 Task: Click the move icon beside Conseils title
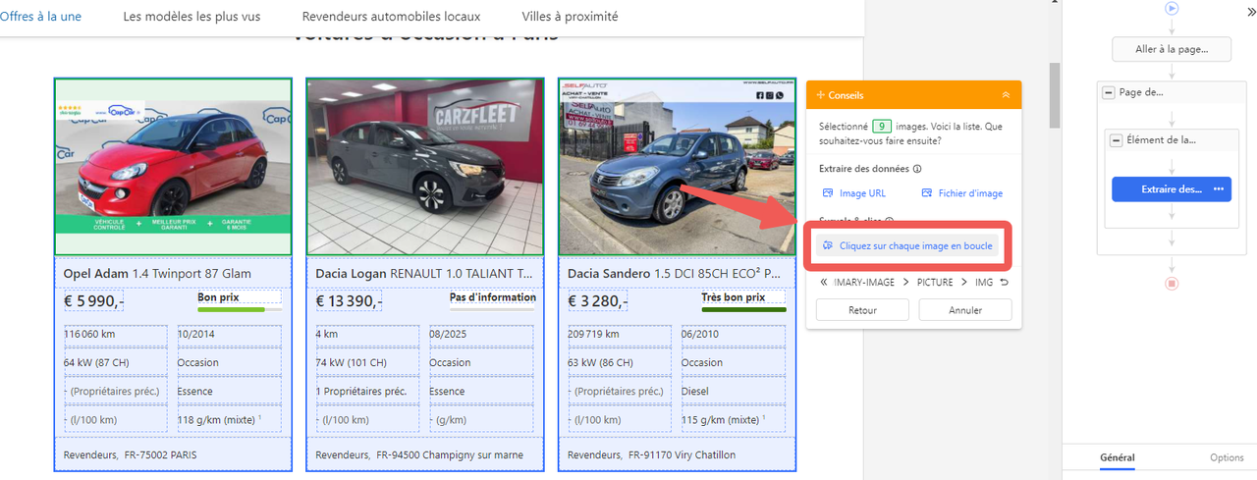point(820,95)
